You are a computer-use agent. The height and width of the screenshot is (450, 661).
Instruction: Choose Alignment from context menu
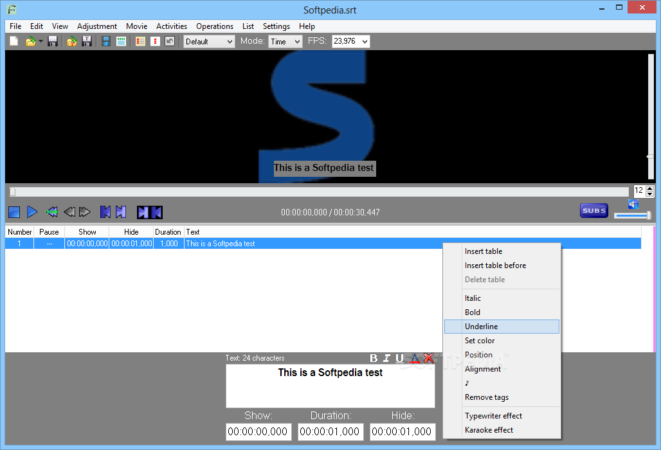(502, 369)
